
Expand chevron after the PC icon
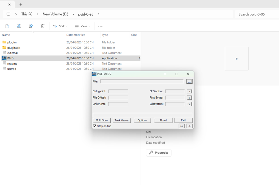click(x=16, y=14)
